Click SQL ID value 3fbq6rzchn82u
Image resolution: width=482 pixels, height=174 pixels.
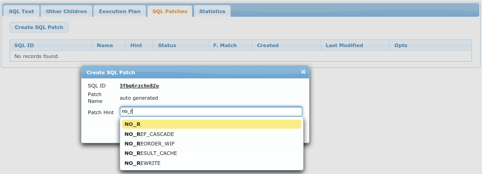pos(139,86)
